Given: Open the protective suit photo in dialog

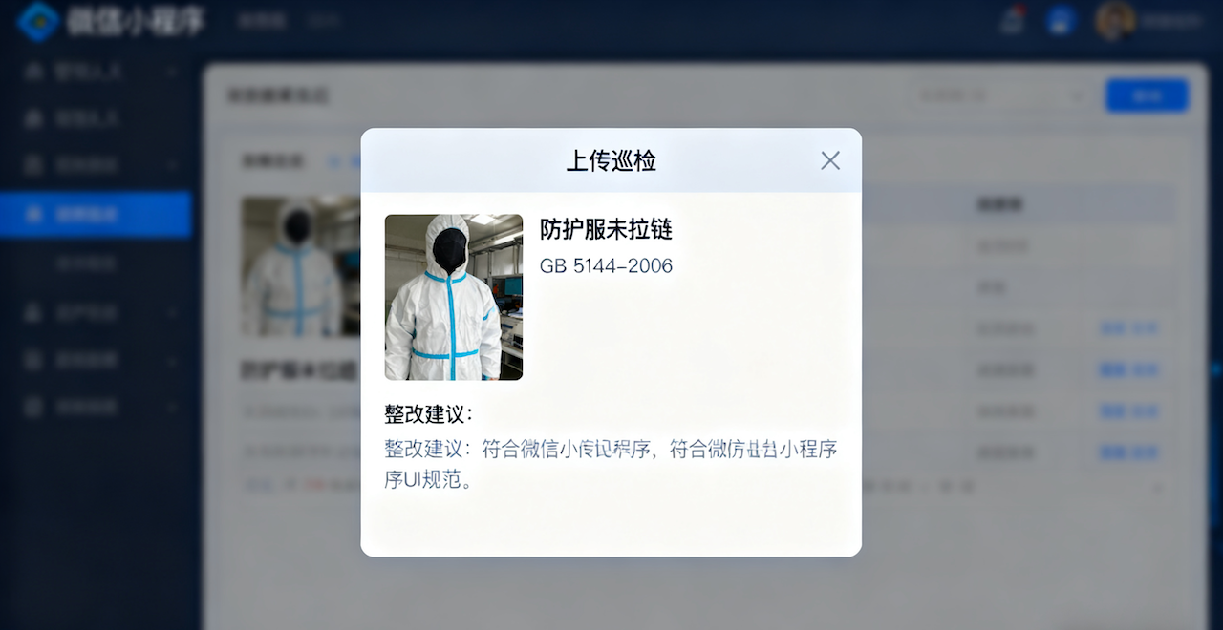Looking at the screenshot, I should (x=454, y=297).
